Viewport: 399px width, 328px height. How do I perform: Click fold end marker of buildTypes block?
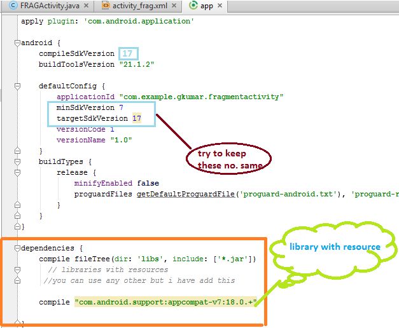click(x=17, y=215)
